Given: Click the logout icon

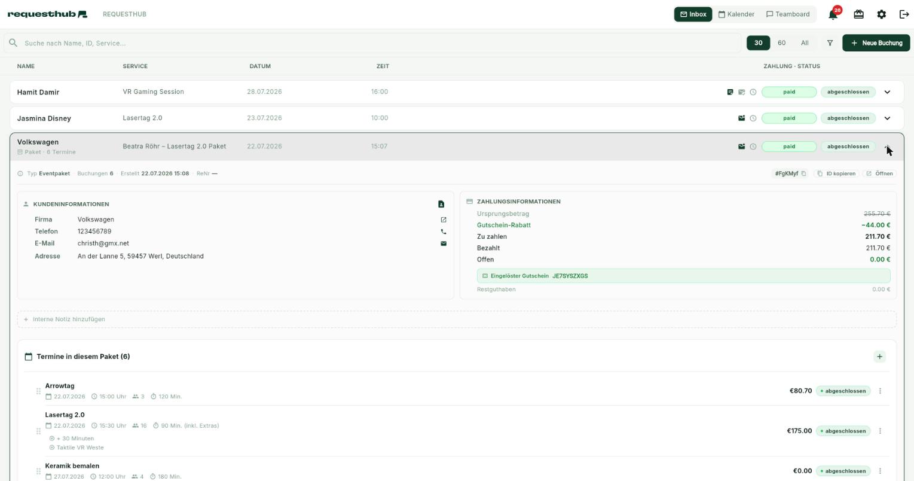Looking at the screenshot, I should [x=904, y=14].
